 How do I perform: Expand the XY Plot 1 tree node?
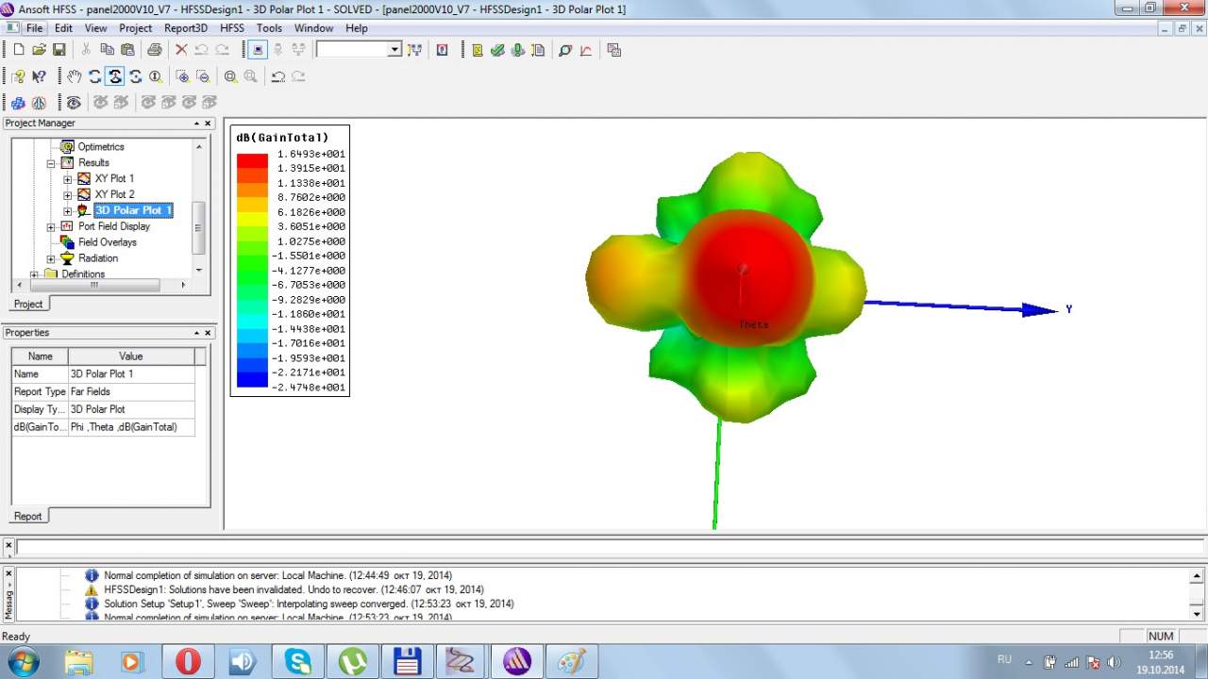[x=68, y=178]
